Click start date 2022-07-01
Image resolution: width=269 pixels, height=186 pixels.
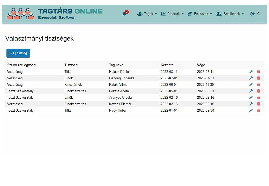(169, 78)
